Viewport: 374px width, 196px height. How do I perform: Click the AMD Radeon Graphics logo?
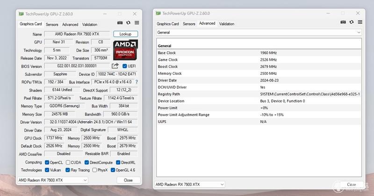click(x=125, y=50)
